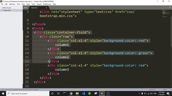Screen dimensions: 172x96
Task: Show hidden system tray icons
Action: (139, 94)
